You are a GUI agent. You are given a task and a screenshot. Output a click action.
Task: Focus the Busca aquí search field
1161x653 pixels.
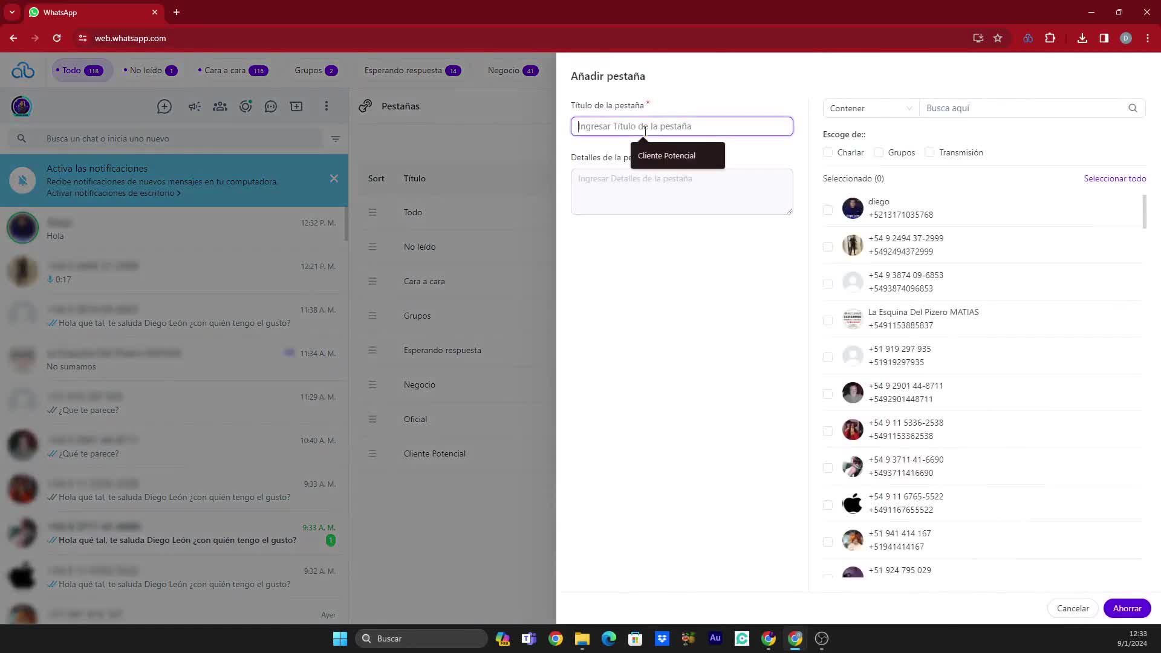1022,108
